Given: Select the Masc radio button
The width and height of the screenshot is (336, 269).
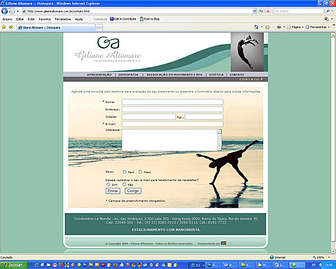Looking at the screenshot, I should pyautogui.click(x=140, y=172).
